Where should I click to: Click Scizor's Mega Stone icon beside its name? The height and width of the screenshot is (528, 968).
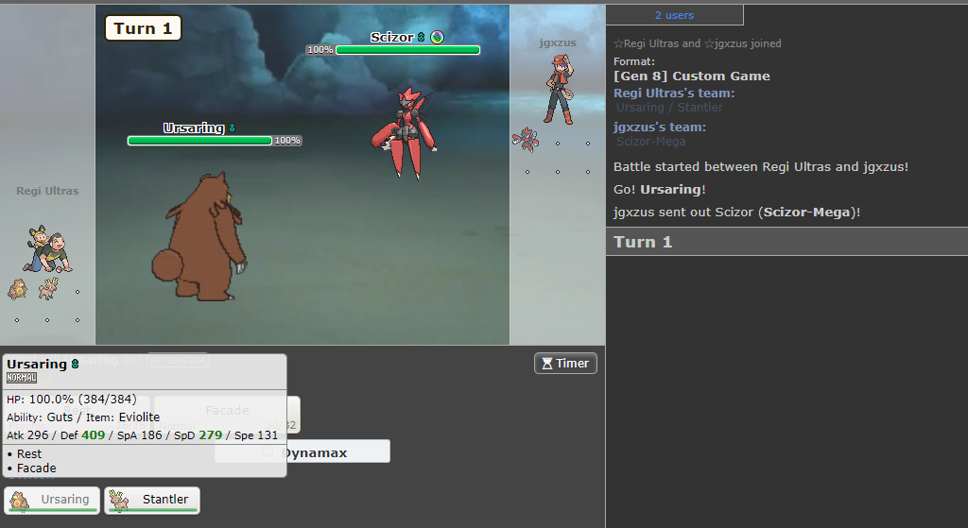(437, 37)
